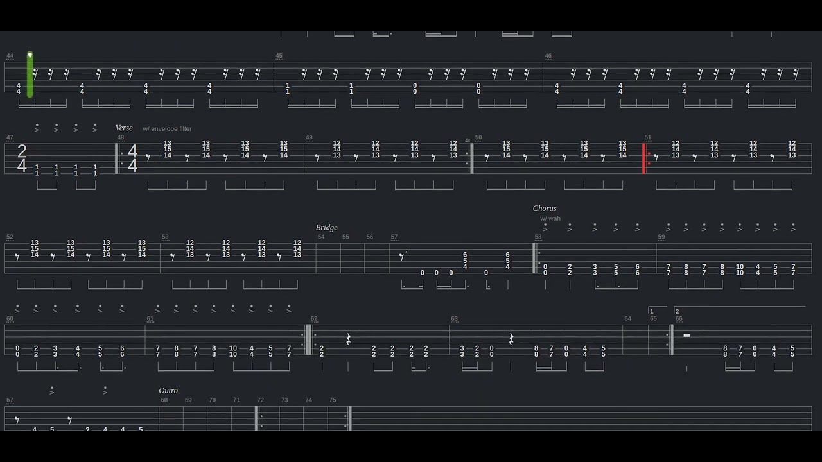822x462 pixels.
Task: Click measure number 66
Action: pos(679,318)
